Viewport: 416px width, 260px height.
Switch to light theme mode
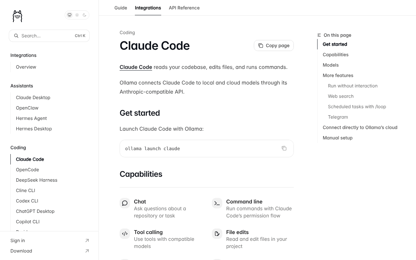(x=77, y=15)
